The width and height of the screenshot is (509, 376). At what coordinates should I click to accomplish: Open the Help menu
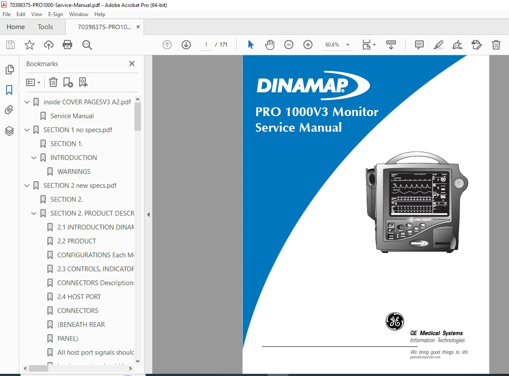[100, 14]
